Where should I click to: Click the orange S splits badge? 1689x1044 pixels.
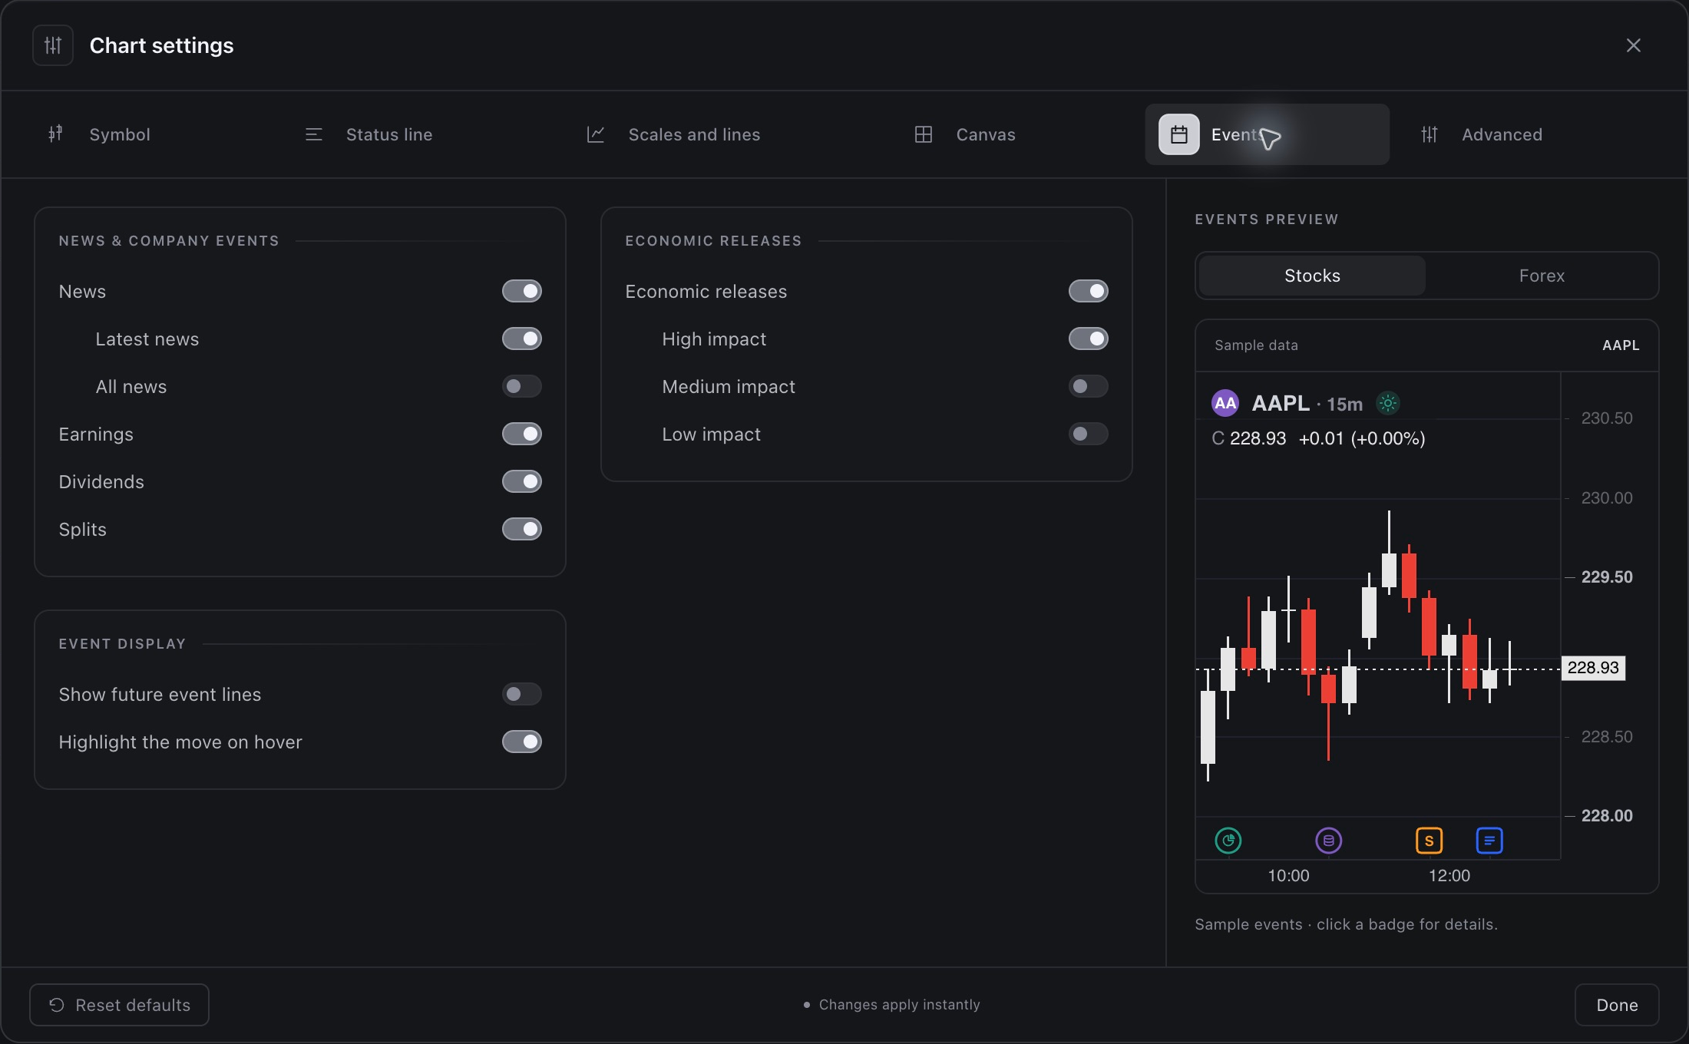pos(1430,841)
